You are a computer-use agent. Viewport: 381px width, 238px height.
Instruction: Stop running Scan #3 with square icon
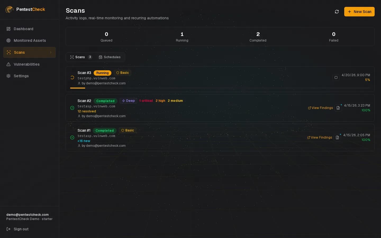(336, 77)
